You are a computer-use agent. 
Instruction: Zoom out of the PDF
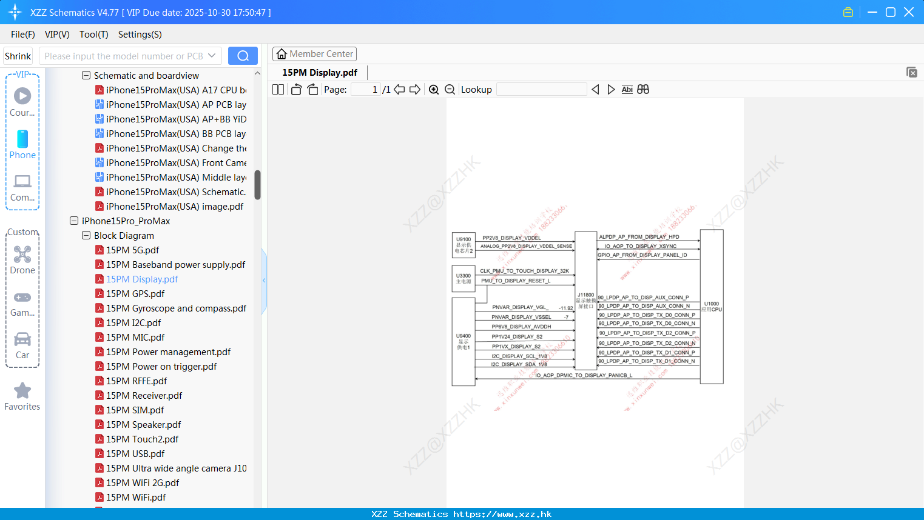point(450,90)
